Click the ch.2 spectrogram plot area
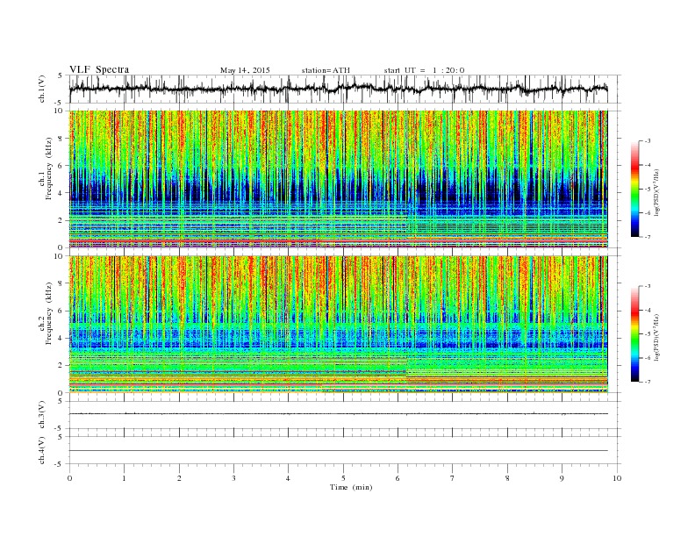The height and width of the screenshot is (537, 695). pyautogui.click(x=338, y=325)
